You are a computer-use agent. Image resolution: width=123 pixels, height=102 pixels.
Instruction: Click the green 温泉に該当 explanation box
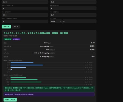(x=49, y=89)
